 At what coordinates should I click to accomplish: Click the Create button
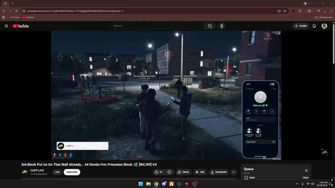[x=301, y=26]
